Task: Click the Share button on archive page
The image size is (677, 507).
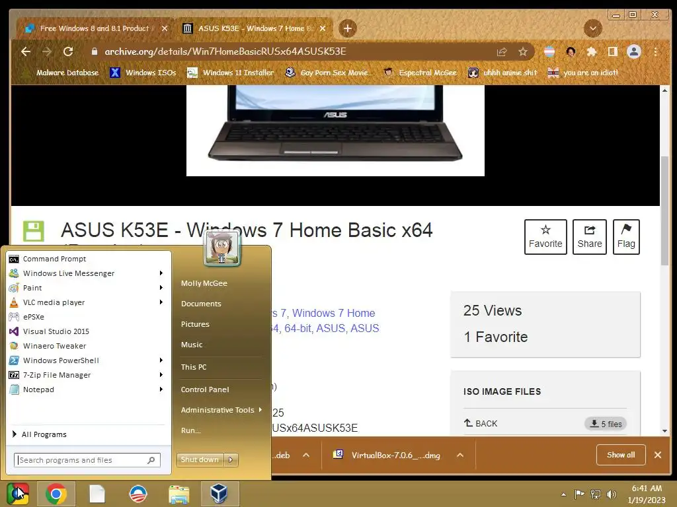Action: point(589,237)
